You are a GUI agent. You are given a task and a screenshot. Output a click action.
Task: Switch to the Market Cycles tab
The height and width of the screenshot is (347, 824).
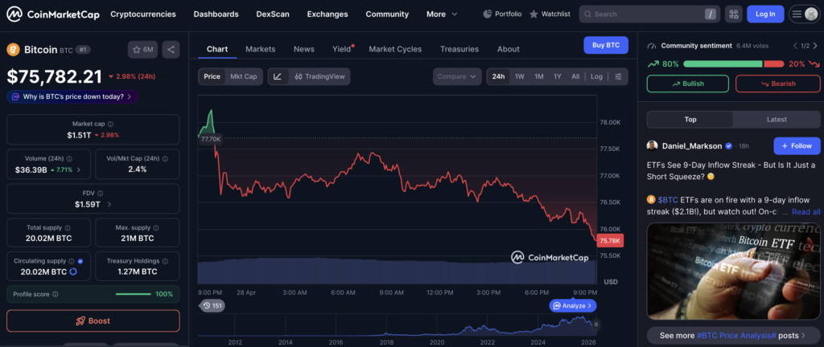(x=395, y=49)
